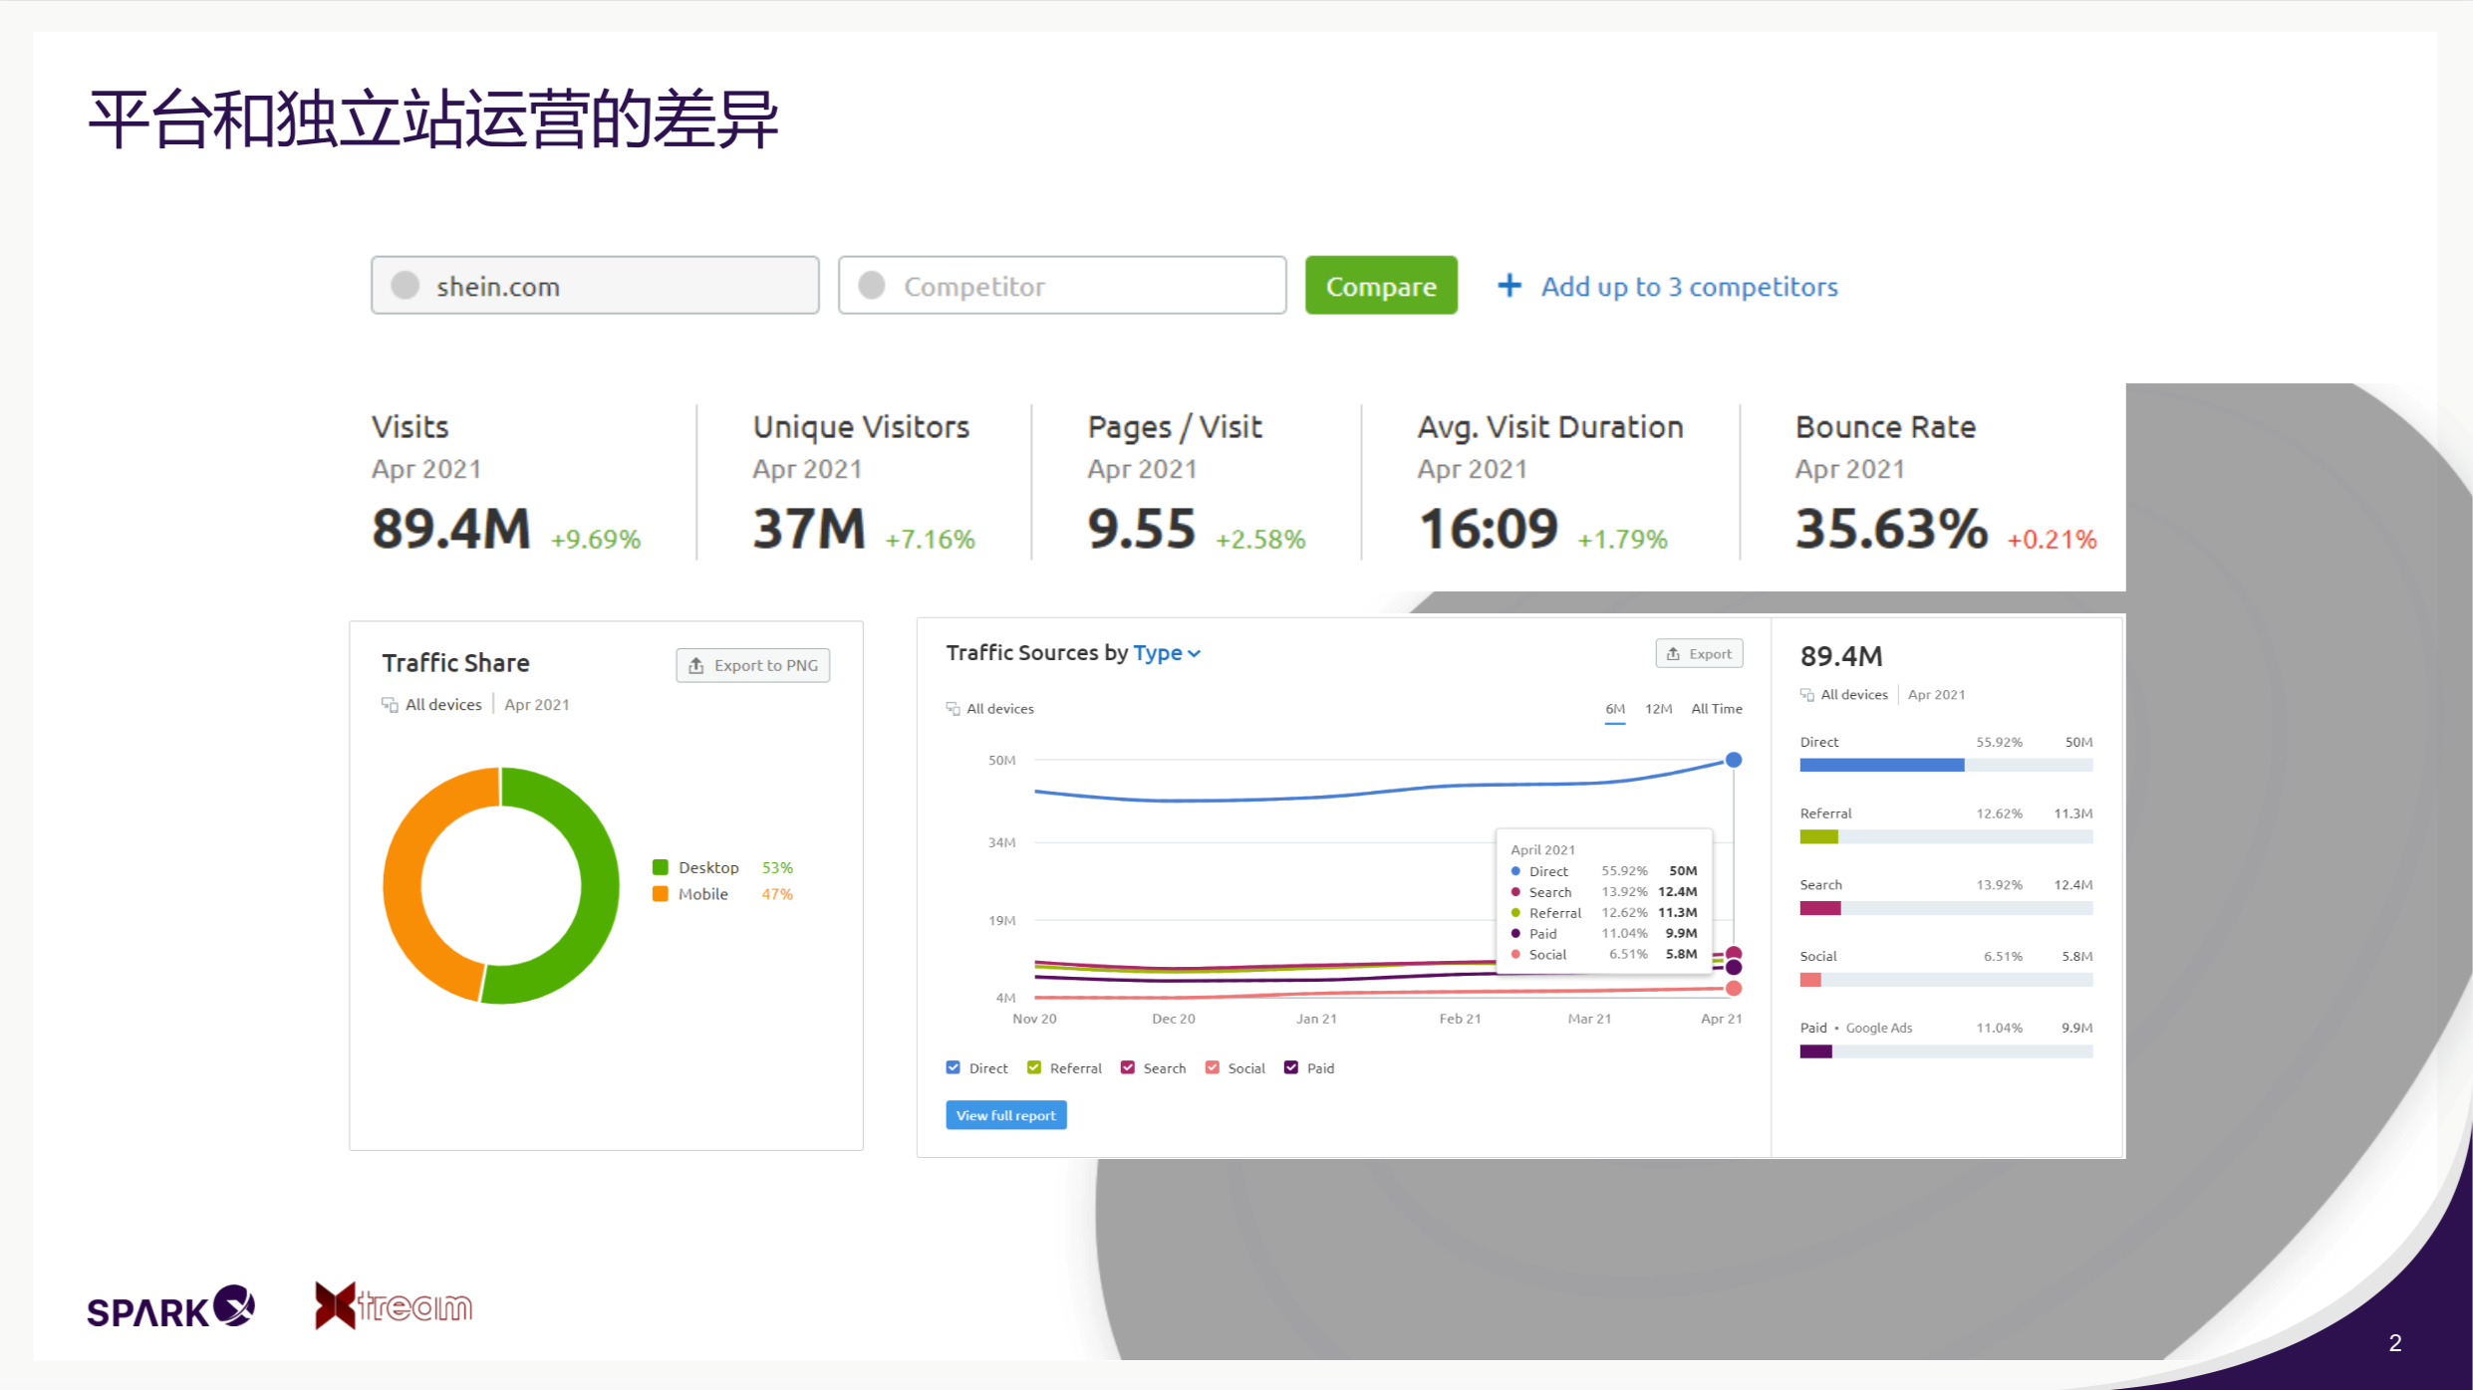Click the Spark logo at bottom left
This screenshot has width=2473, height=1390.
pos(170,1306)
